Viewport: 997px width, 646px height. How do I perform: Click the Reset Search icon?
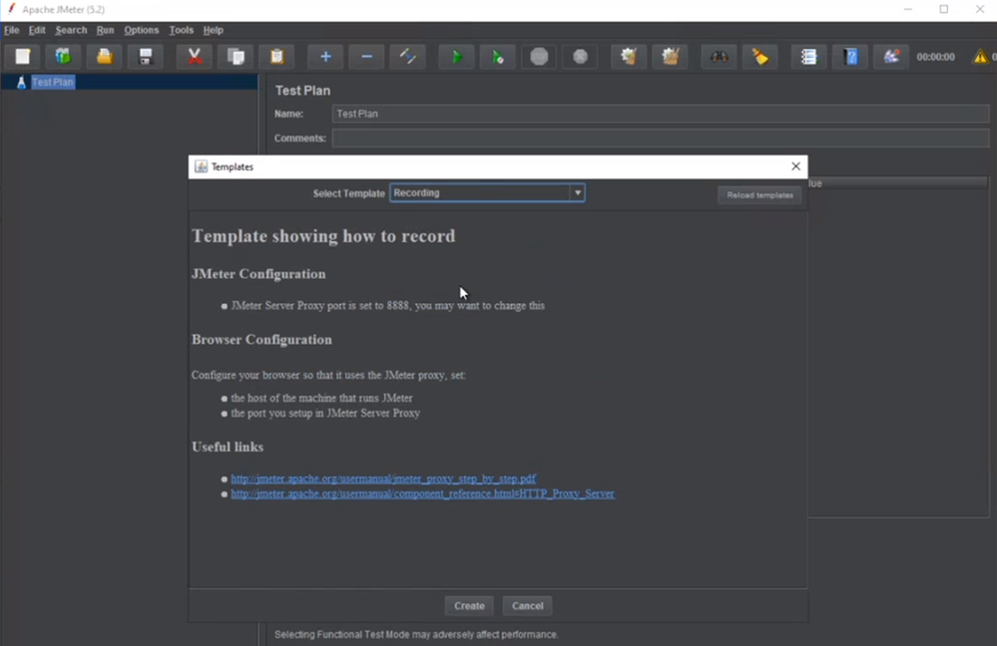(760, 57)
